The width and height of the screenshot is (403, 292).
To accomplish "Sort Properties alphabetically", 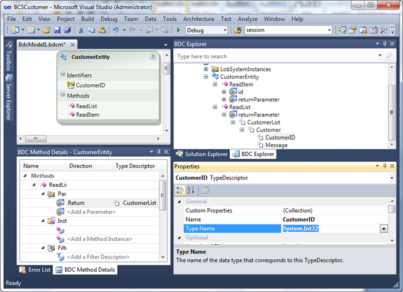I will click(x=191, y=190).
